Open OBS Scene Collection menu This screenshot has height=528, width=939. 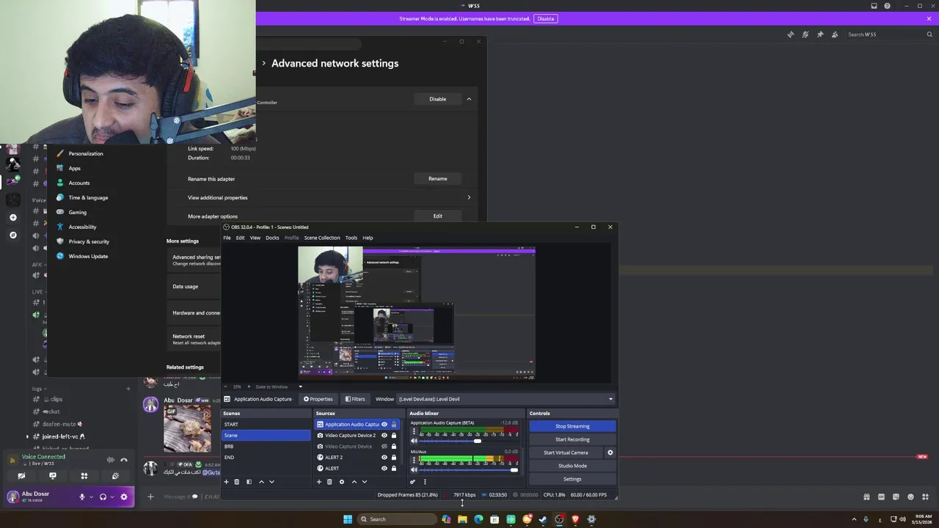[x=322, y=238]
